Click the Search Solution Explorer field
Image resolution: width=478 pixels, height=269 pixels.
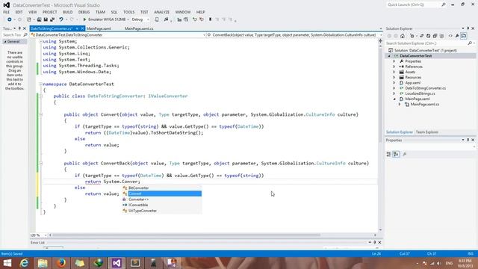click(426, 43)
